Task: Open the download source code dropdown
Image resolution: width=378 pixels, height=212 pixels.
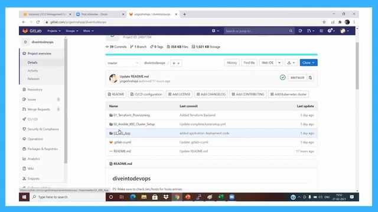Action: [291, 63]
